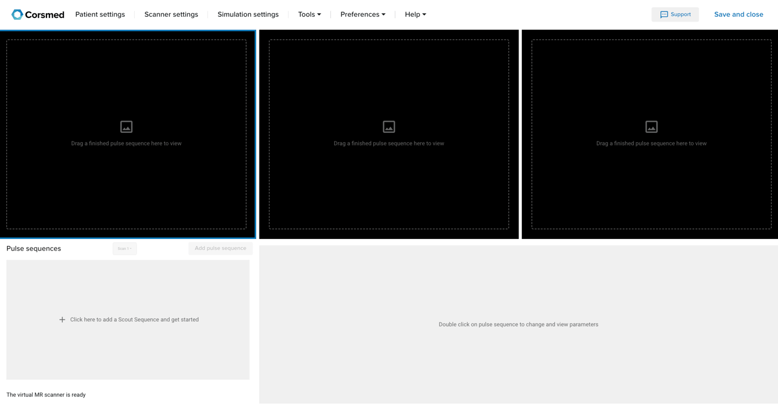778x410 pixels.
Task: Open the Preferences dropdown
Action: 363,14
